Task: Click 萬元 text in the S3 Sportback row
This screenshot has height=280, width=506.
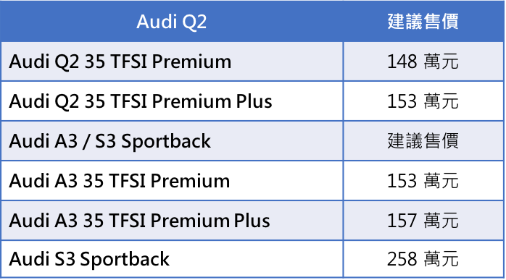Action: 441,259
